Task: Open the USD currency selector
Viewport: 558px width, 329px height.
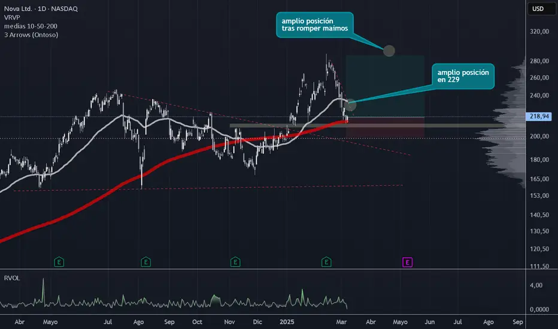Action: pyautogui.click(x=538, y=8)
